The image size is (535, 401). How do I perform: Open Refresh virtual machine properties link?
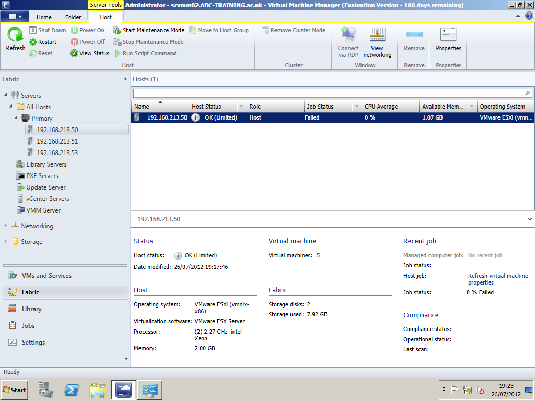[x=498, y=279]
